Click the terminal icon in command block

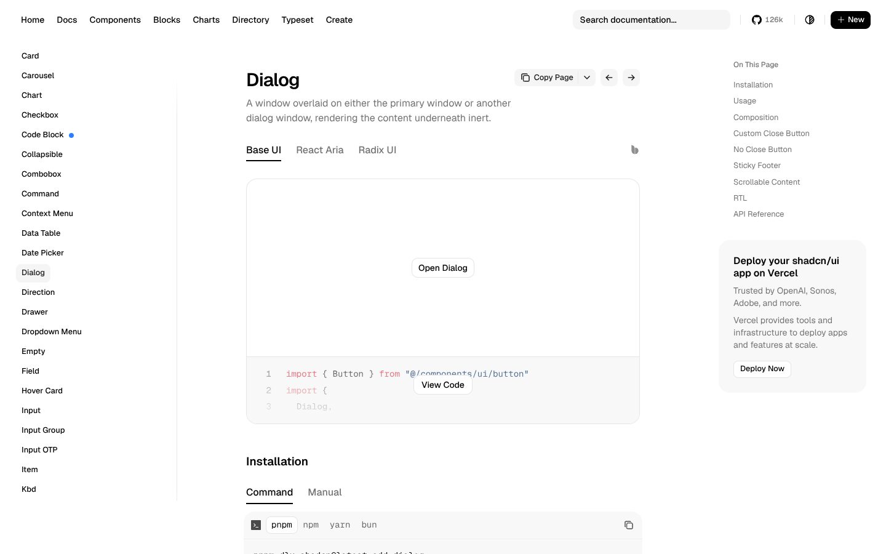[x=256, y=525]
